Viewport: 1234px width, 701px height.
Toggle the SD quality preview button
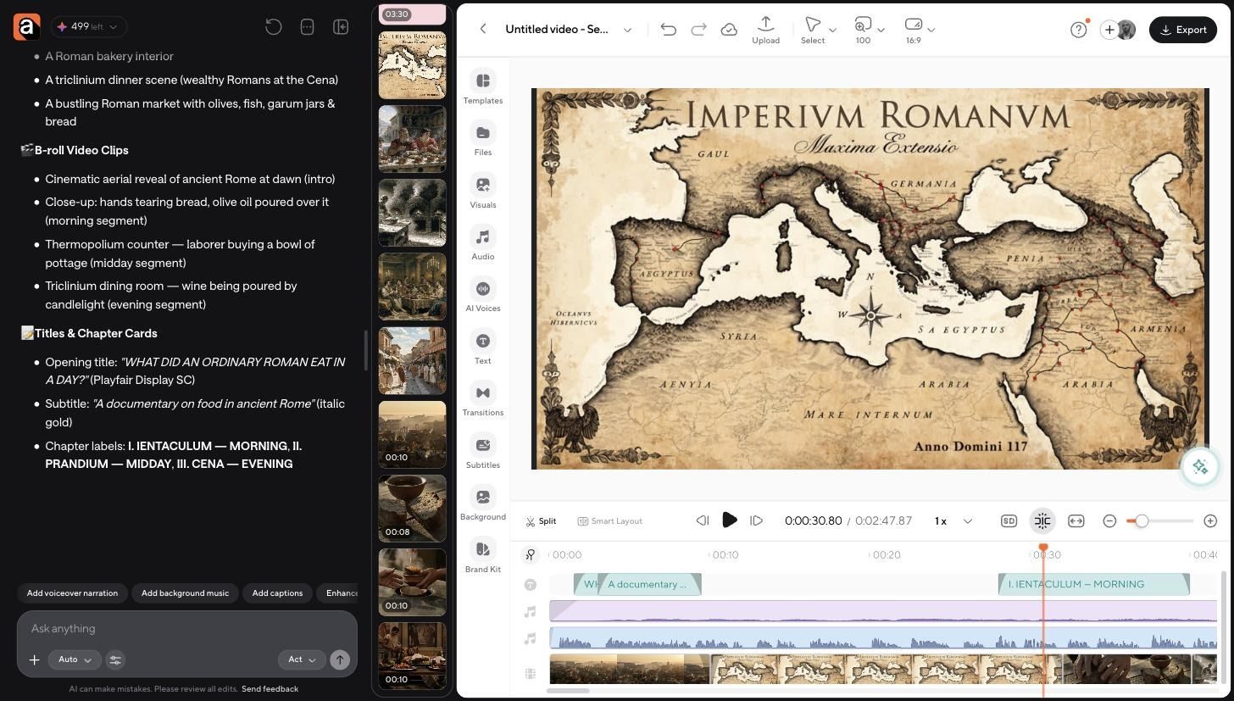point(1009,521)
